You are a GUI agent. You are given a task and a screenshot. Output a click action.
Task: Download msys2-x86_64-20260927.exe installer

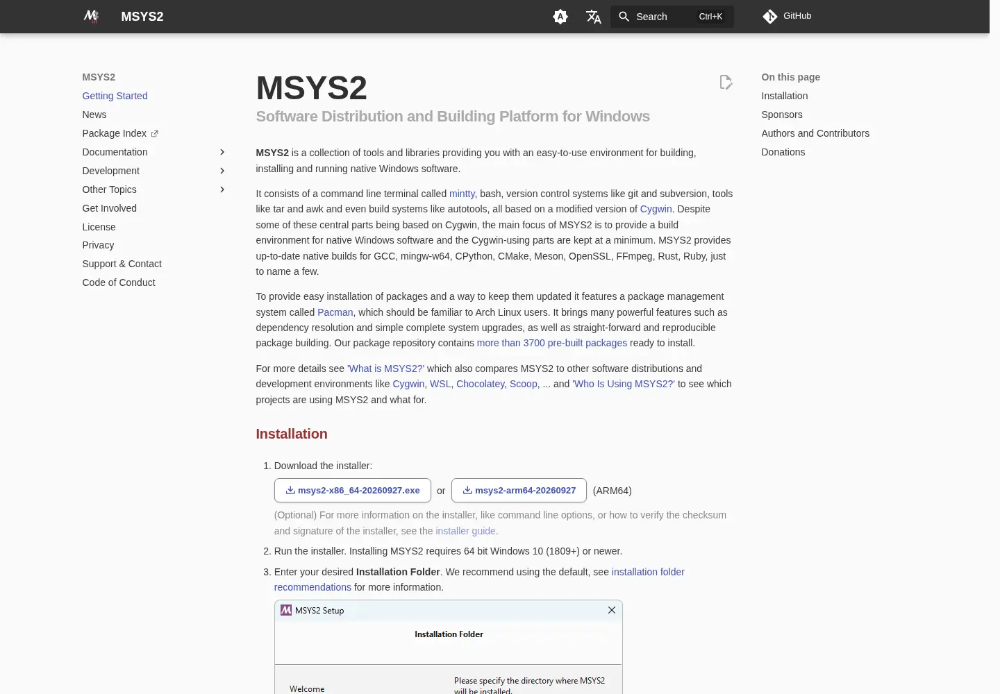tap(353, 490)
